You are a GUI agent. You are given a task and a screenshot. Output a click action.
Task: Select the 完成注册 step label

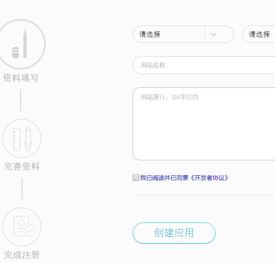22,255
